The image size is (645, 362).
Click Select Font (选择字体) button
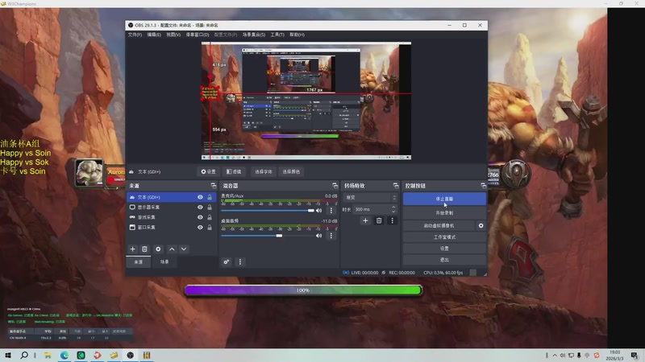pyautogui.click(x=264, y=171)
